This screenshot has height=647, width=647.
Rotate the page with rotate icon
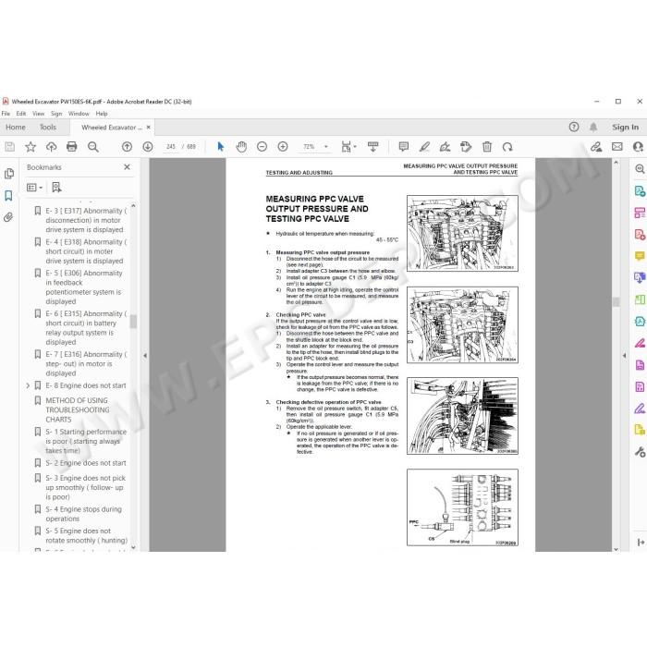pyautogui.click(x=507, y=146)
